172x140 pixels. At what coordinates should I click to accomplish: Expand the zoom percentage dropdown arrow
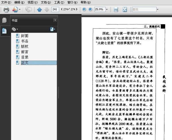point(107,9)
